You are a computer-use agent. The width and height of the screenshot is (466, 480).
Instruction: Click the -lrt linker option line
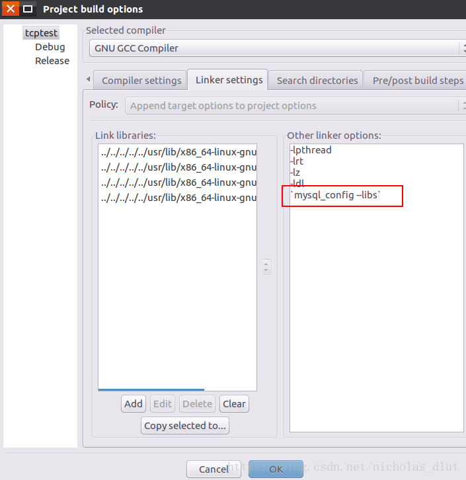(297, 161)
